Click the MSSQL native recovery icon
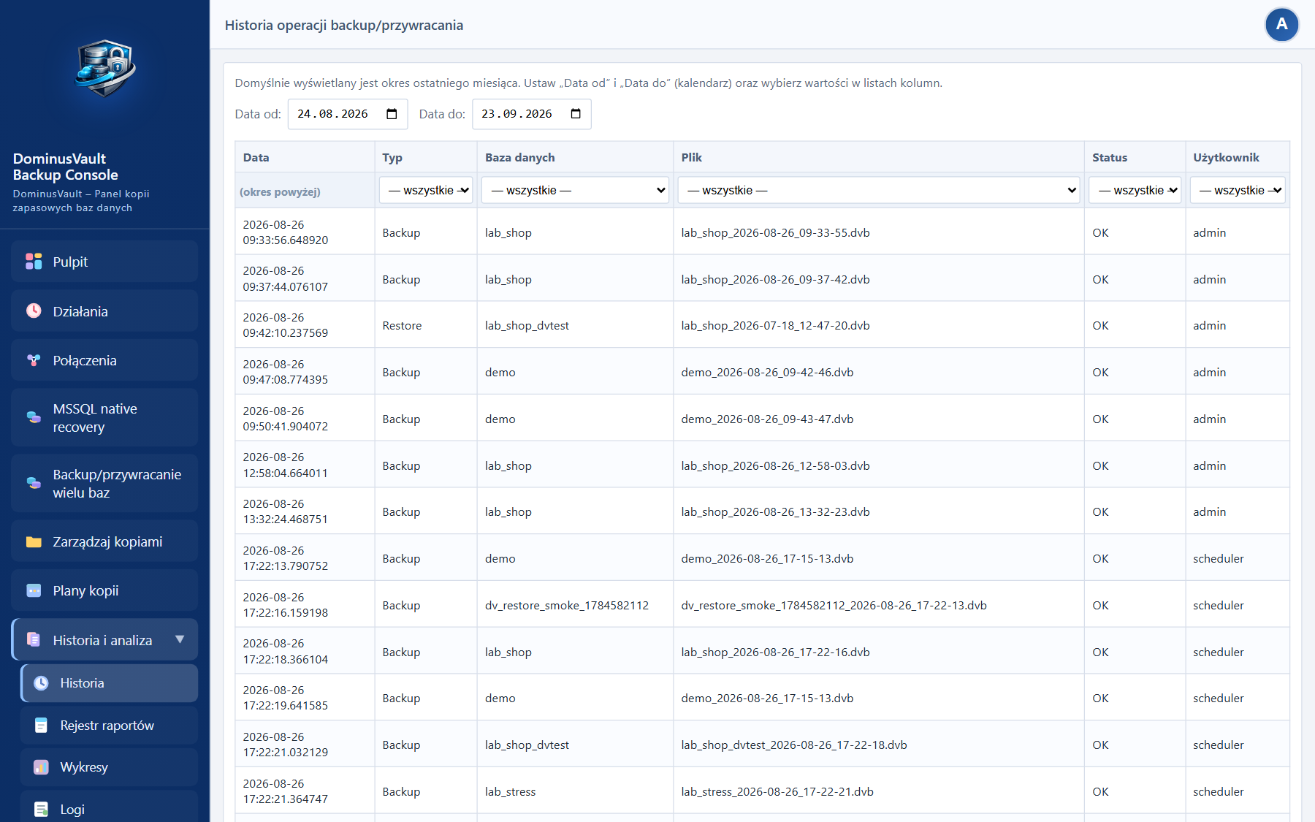 pyautogui.click(x=34, y=417)
